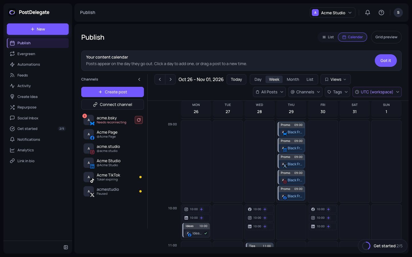Select Acme TikTok channel avatar
The height and width of the screenshot is (257, 412).
pyautogui.click(x=89, y=177)
